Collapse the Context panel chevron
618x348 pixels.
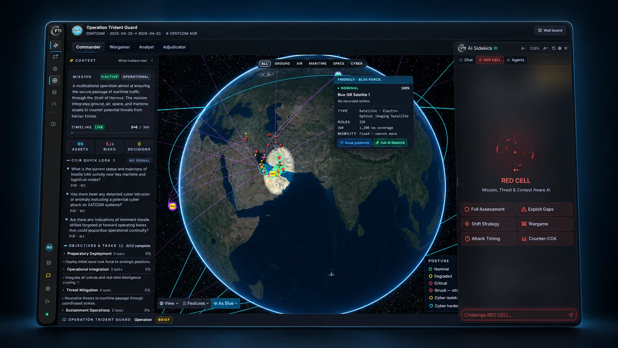point(152,60)
